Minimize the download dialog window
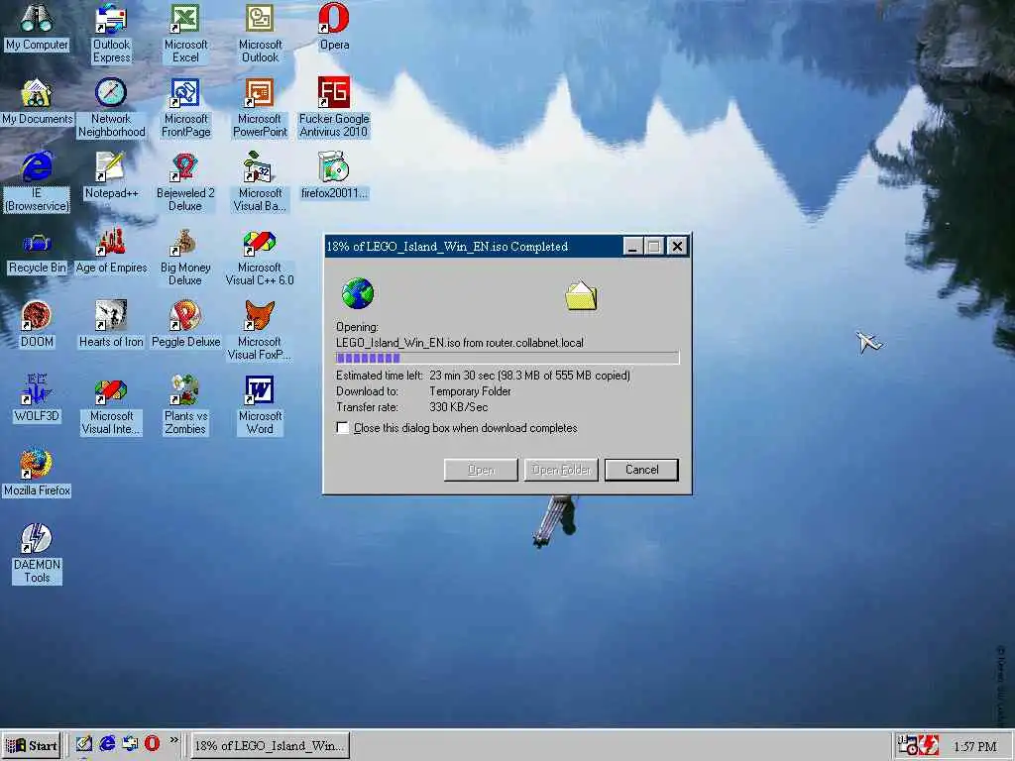The image size is (1015, 761). (632, 247)
